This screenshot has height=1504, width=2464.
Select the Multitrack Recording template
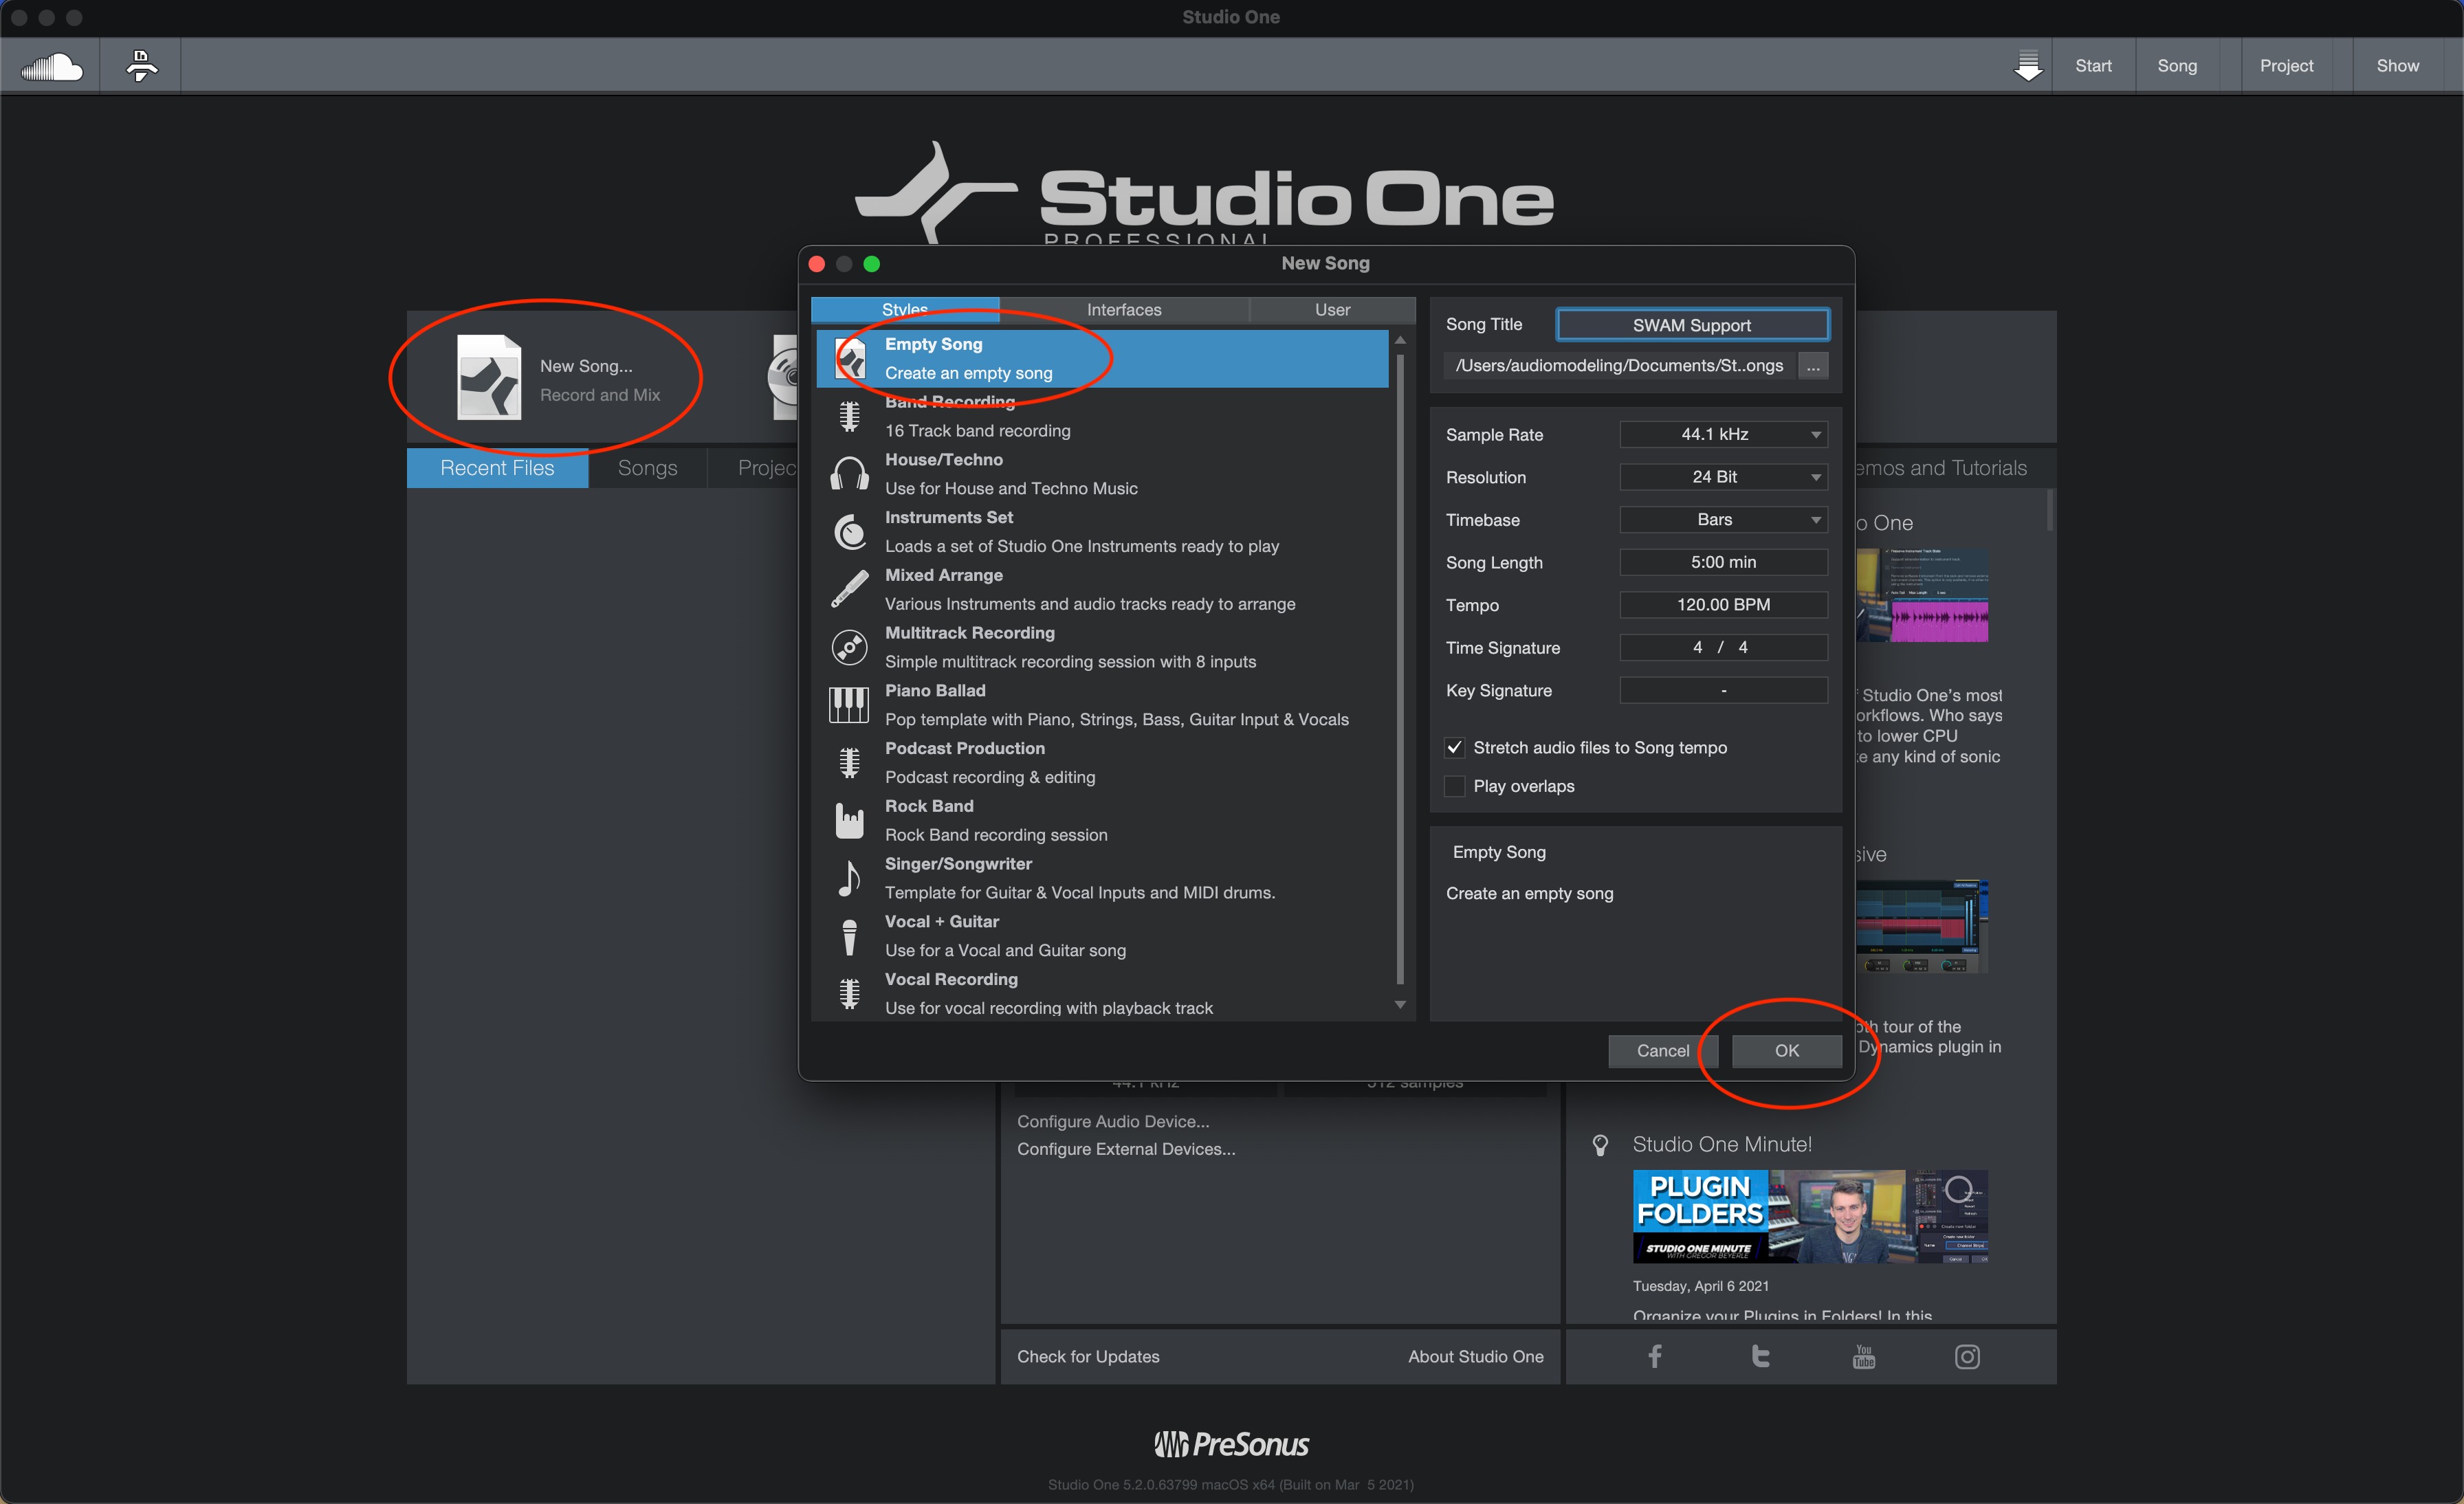pyautogui.click(x=1102, y=647)
